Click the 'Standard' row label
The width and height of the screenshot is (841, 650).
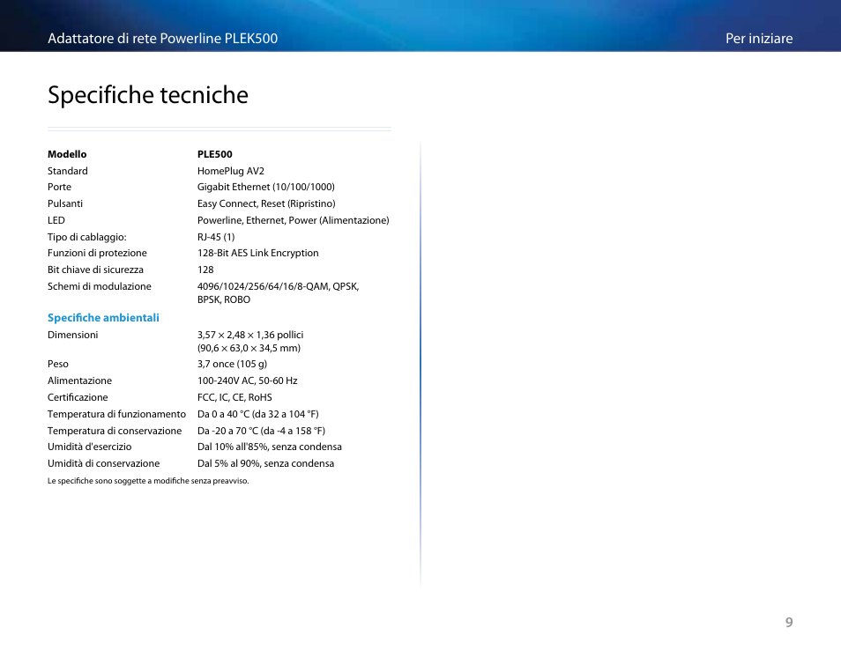coord(68,171)
